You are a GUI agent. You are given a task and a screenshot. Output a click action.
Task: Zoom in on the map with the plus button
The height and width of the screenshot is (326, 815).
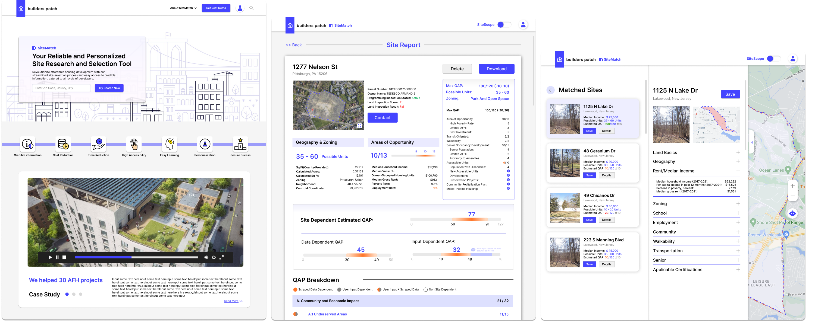793,186
